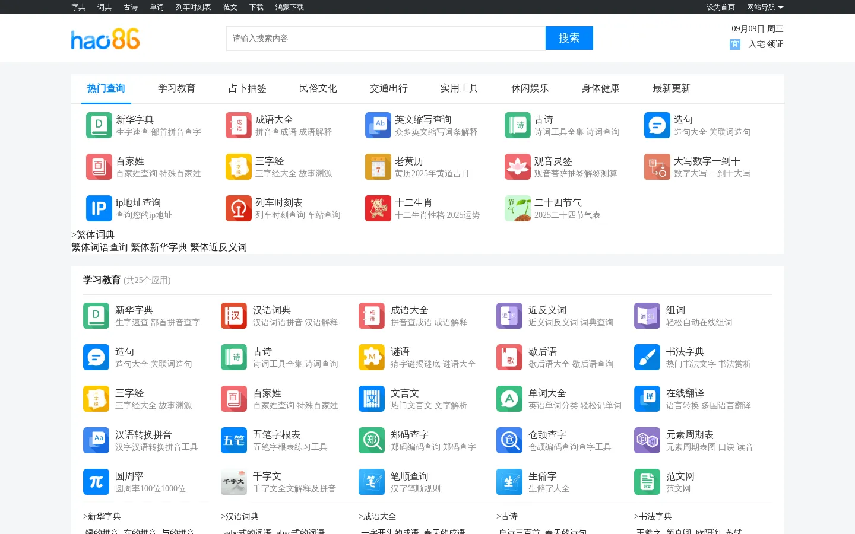
Task: Click the 观音灵签 lotus icon
Action: [x=518, y=167]
